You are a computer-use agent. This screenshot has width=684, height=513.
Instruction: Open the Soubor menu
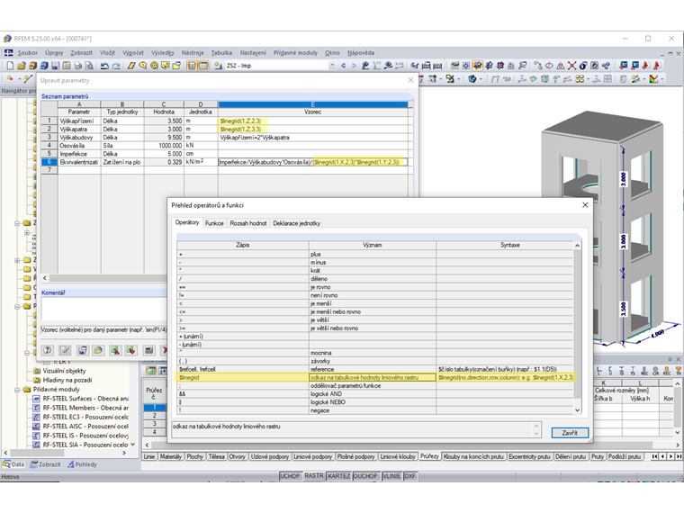28,53
